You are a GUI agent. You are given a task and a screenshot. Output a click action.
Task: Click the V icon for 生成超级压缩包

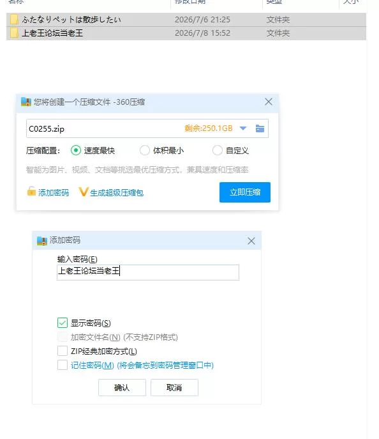(x=84, y=192)
